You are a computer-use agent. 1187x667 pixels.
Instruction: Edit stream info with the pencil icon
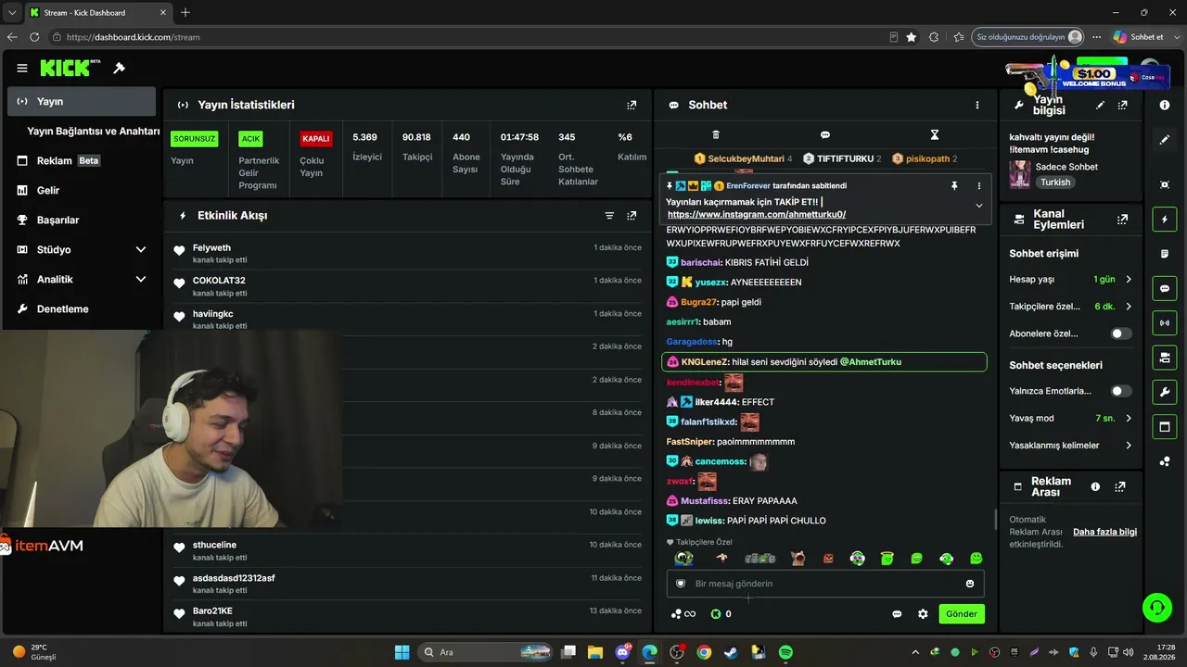(x=1100, y=105)
